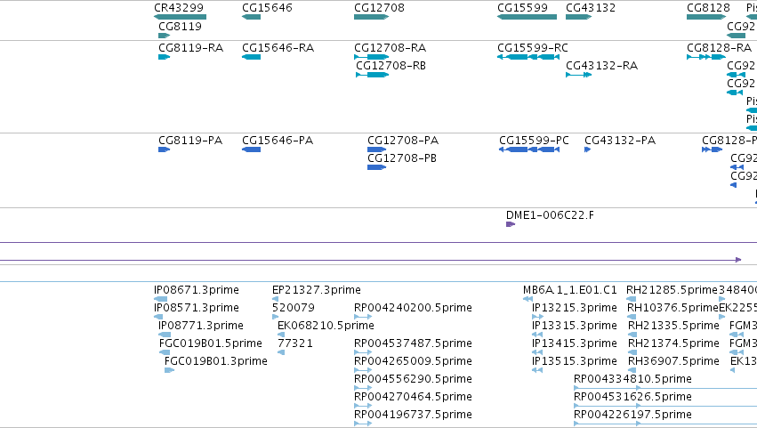This screenshot has width=757, height=428.
Task: Select protein CG43132-PA
Action: point(588,149)
